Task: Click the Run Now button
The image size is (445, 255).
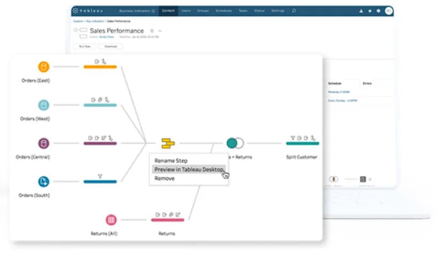Action: coord(84,46)
